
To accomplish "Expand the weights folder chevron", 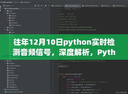I will tap(5, 63).
